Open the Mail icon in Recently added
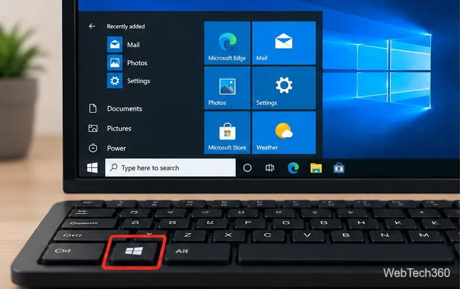This screenshot has height=289, width=460. pos(115,45)
